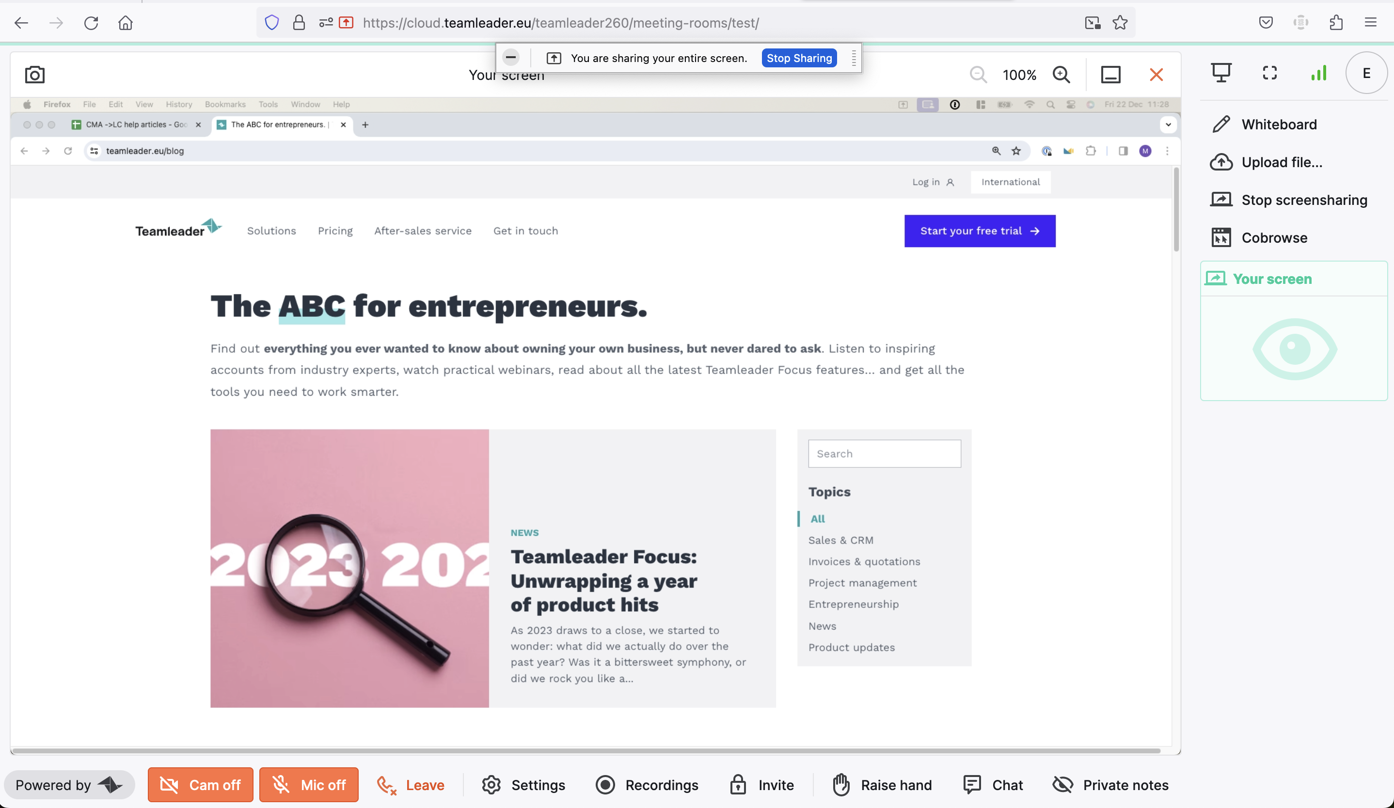Check the connection quality signal bars
The image size is (1394, 808).
click(x=1319, y=72)
